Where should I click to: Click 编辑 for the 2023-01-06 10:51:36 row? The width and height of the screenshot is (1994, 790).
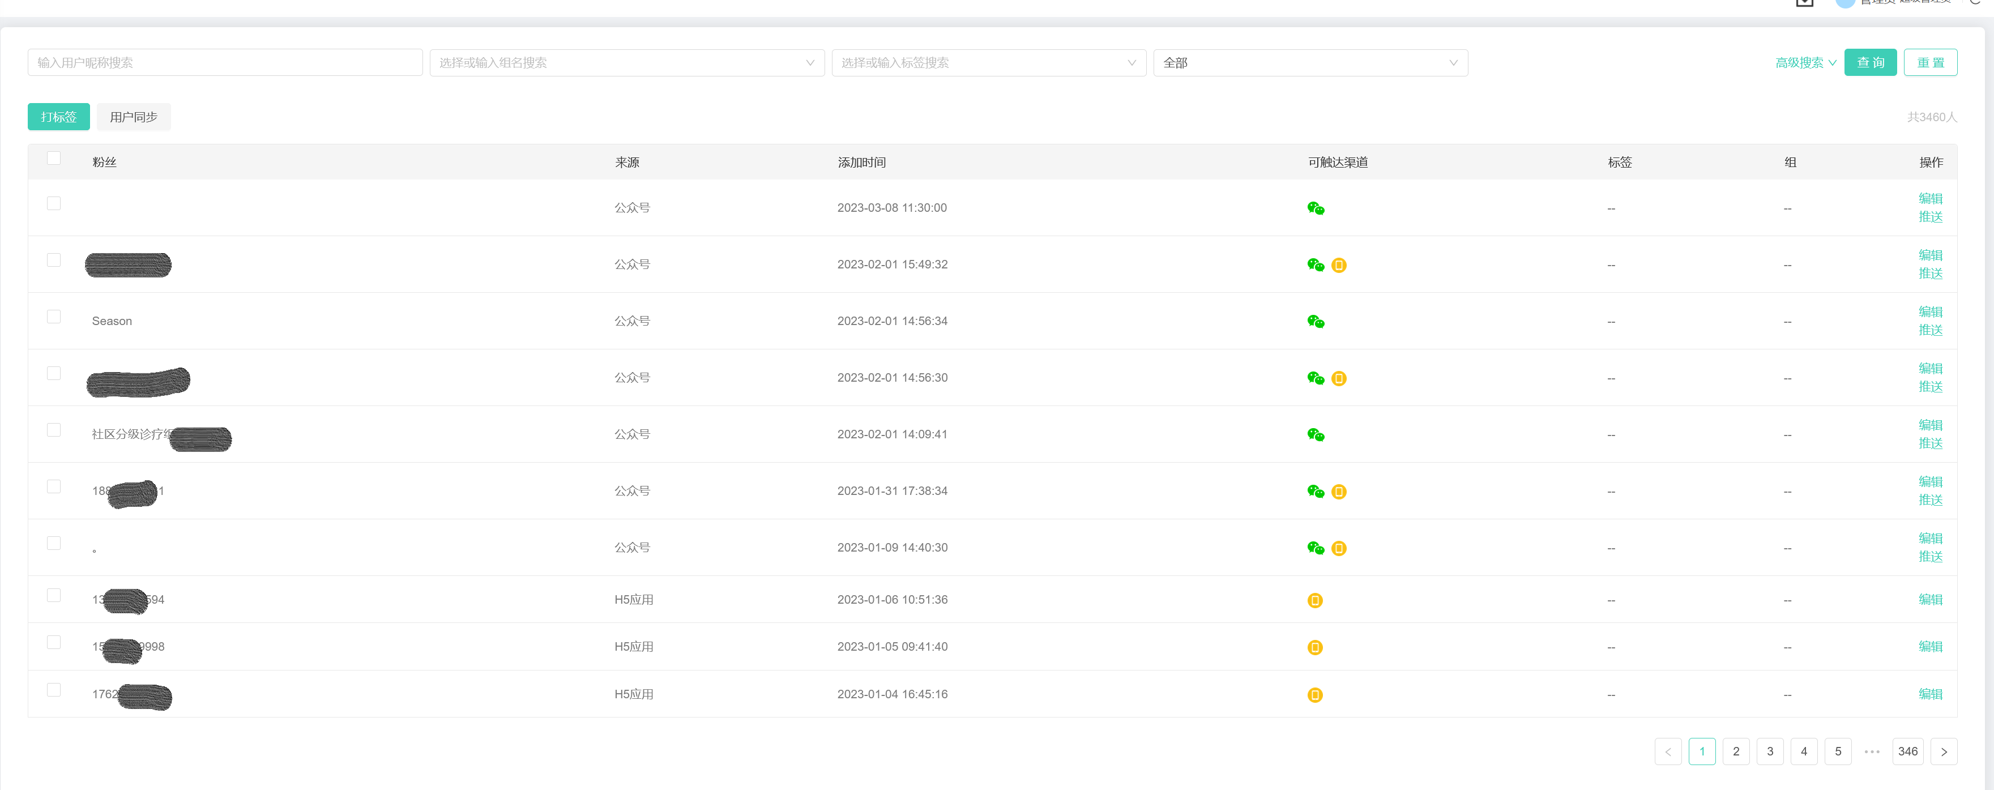click(1930, 600)
